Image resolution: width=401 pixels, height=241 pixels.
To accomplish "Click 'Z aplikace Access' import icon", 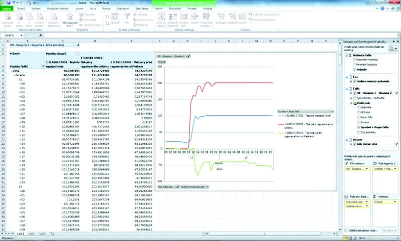I will (8, 17).
